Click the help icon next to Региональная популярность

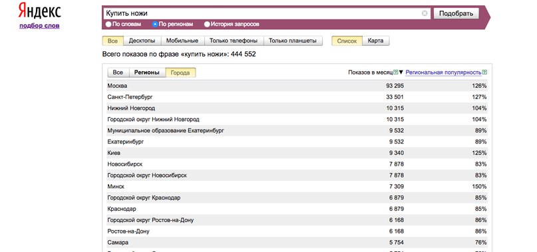pyautogui.click(x=484, y=72)
